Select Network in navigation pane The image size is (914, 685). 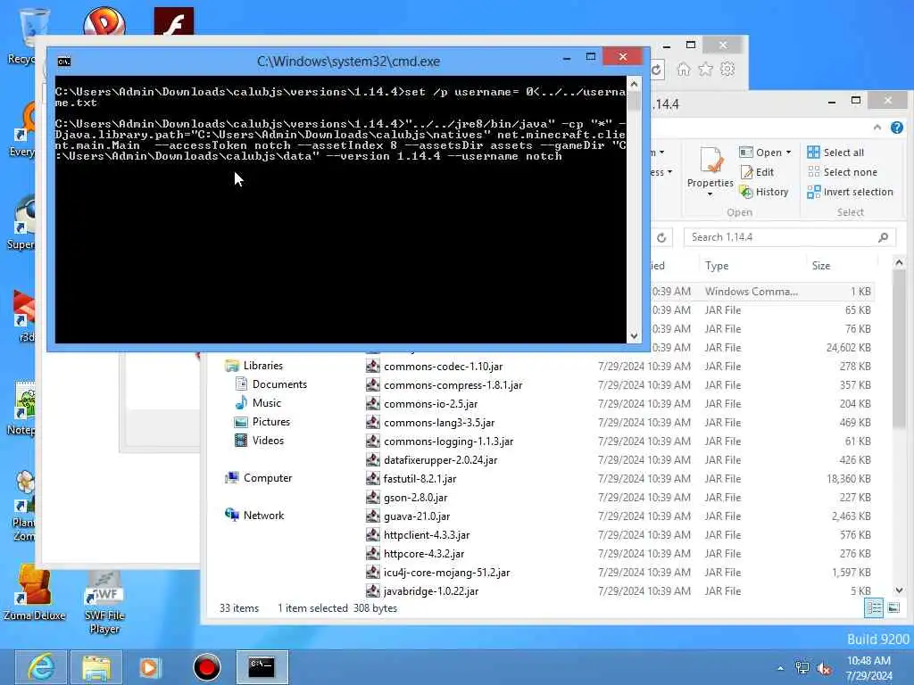click(254, 515)
